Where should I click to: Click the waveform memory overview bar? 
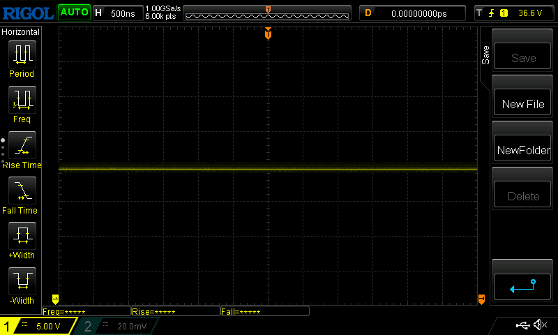pos(267,13)
